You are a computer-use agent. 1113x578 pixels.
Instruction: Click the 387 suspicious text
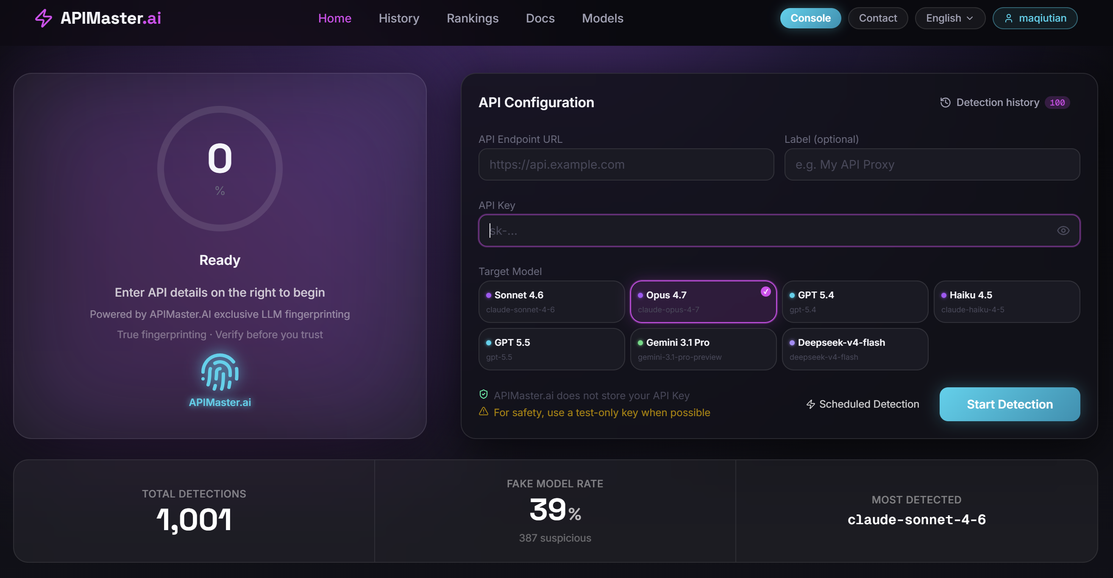(555, 538)
